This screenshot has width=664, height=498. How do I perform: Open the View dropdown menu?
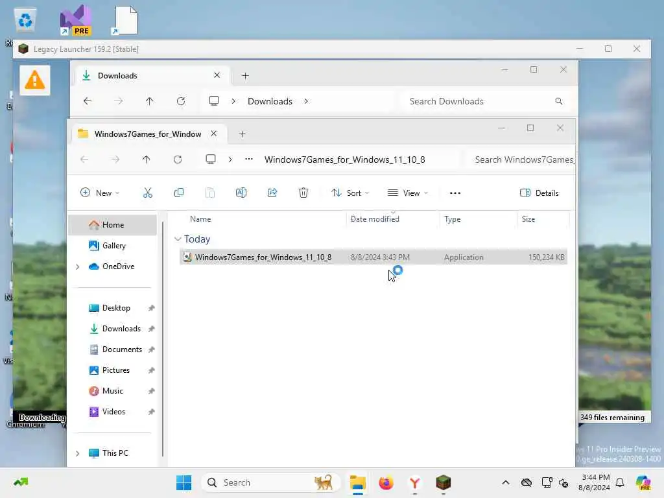pyautogui.click(x=409, y=193)
